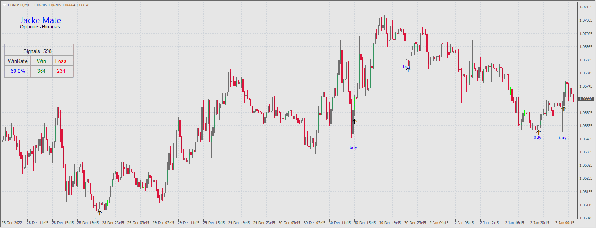Image resolution: width=596 pixels, height=228 pixels.
Task: Click the 60.0% win rate value
Action: click(17, 71)
